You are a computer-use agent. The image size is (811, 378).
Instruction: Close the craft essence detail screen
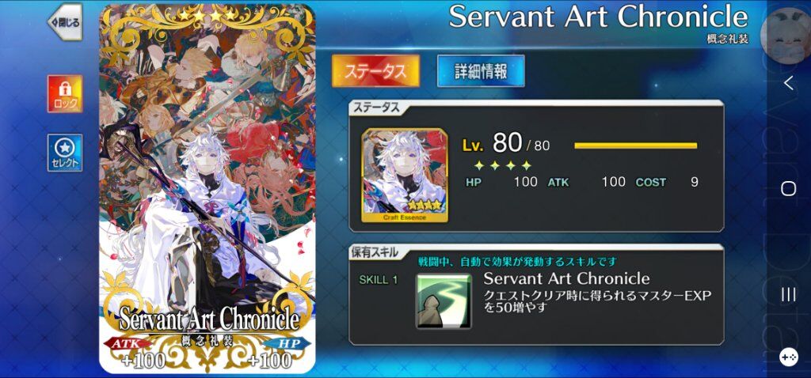tap(65, 21)
